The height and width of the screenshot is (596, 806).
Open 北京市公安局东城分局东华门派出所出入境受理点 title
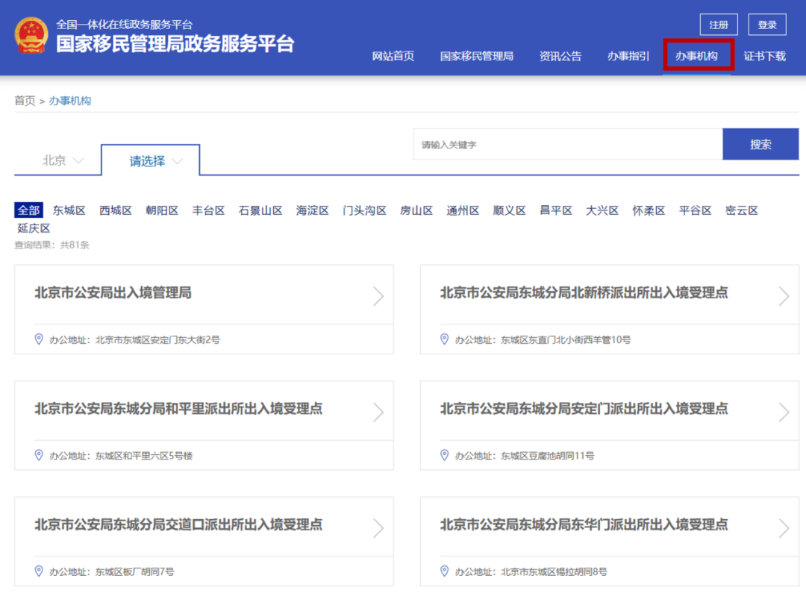584,524
